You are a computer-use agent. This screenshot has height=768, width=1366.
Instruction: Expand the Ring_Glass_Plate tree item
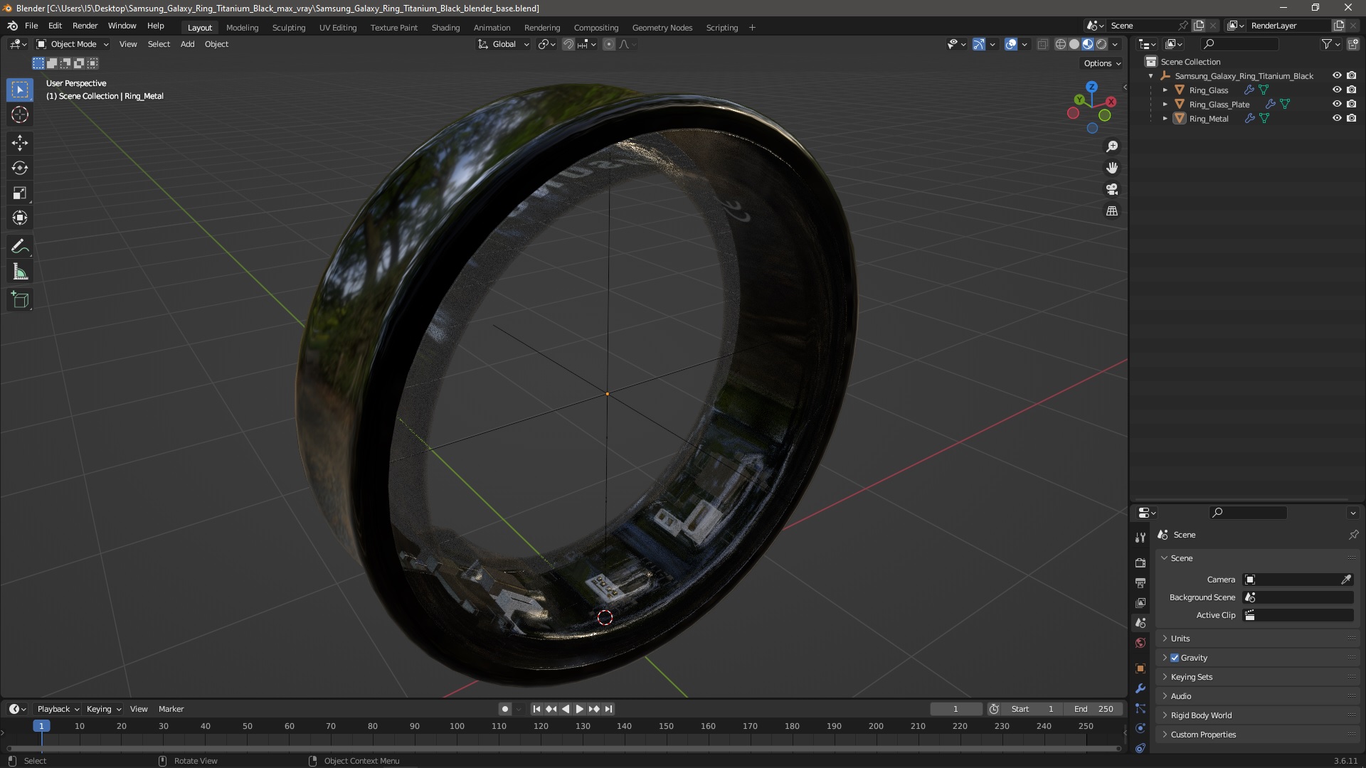[x=1165, y=104]
